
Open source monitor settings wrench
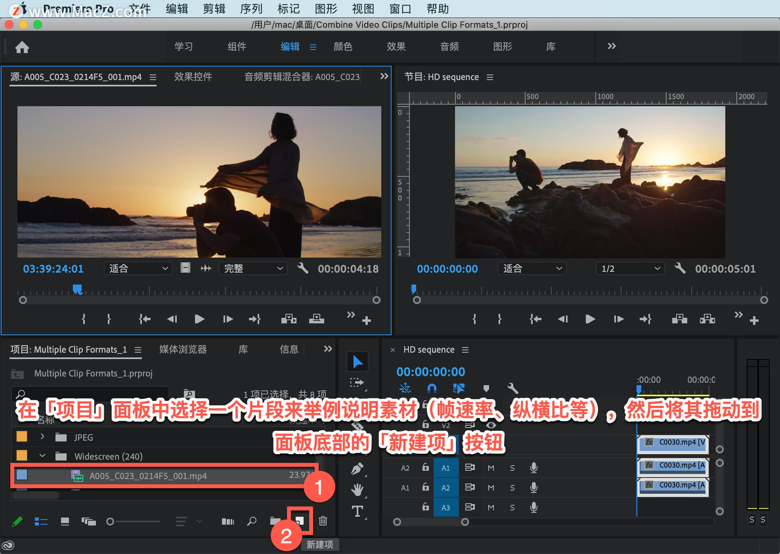(303, 268)
